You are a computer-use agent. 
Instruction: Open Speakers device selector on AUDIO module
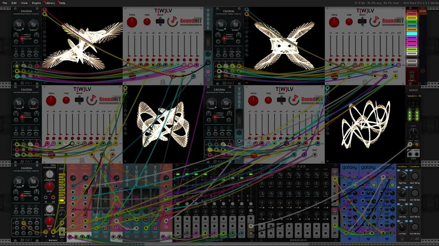(413, 96)
